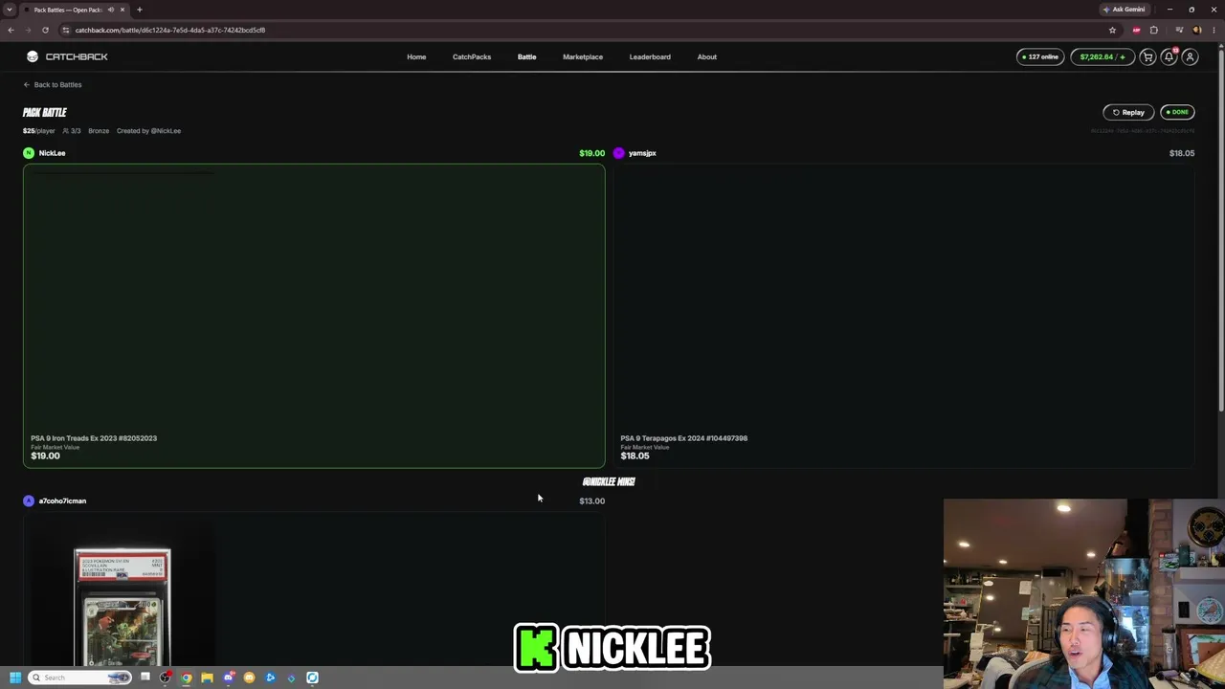Click the $19.00 fair market value

(x=45, y=456)
